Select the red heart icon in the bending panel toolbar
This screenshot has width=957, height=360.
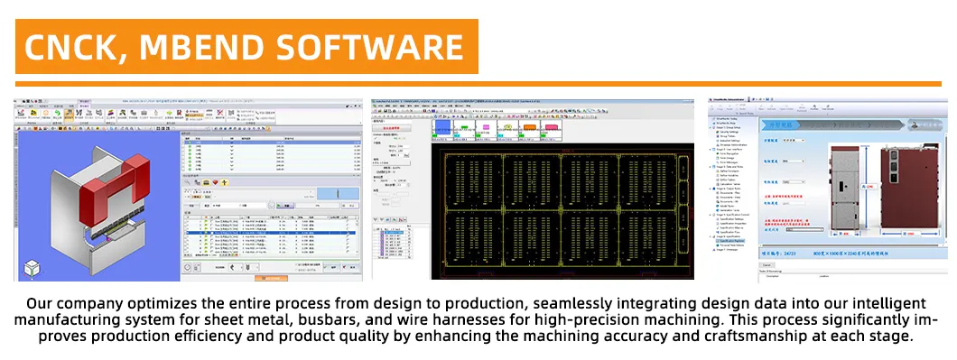(x=215, y=182)
